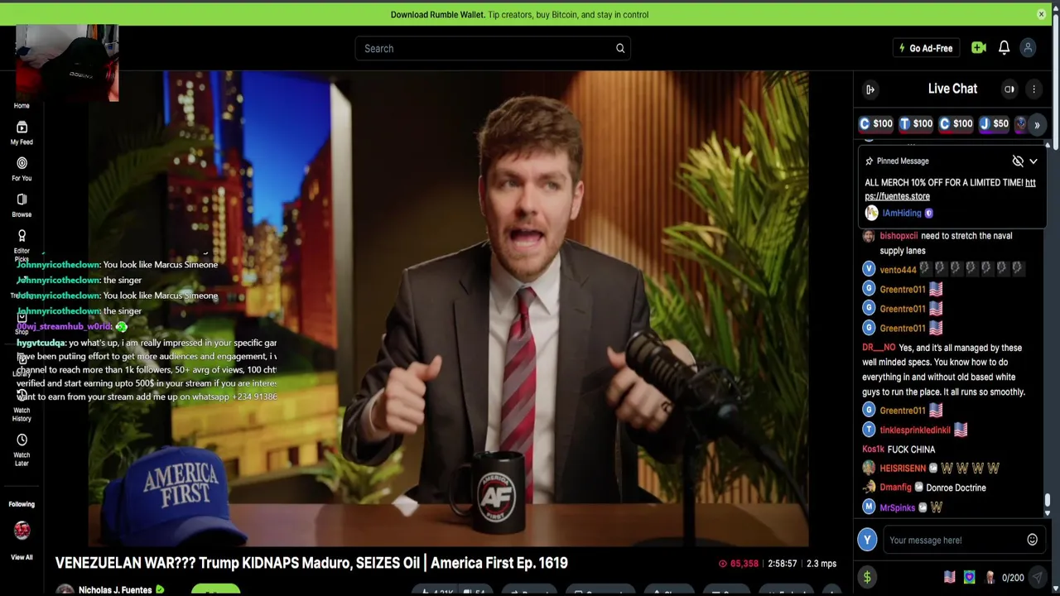
Task: Hide the pinned message eye icon
Action: coord(1018,161)
